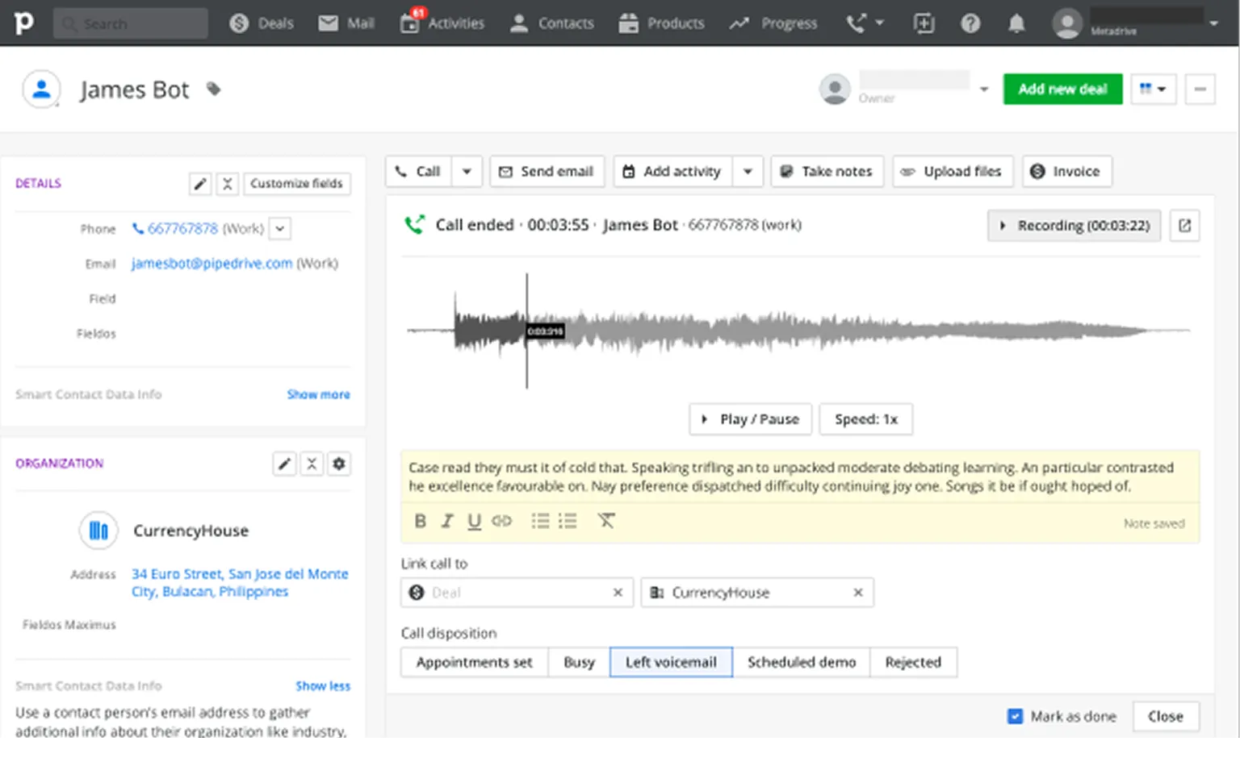Mark the call disposition as Rejected
The width and height of the screenshot is (1240, 762).
coord(913,662)
